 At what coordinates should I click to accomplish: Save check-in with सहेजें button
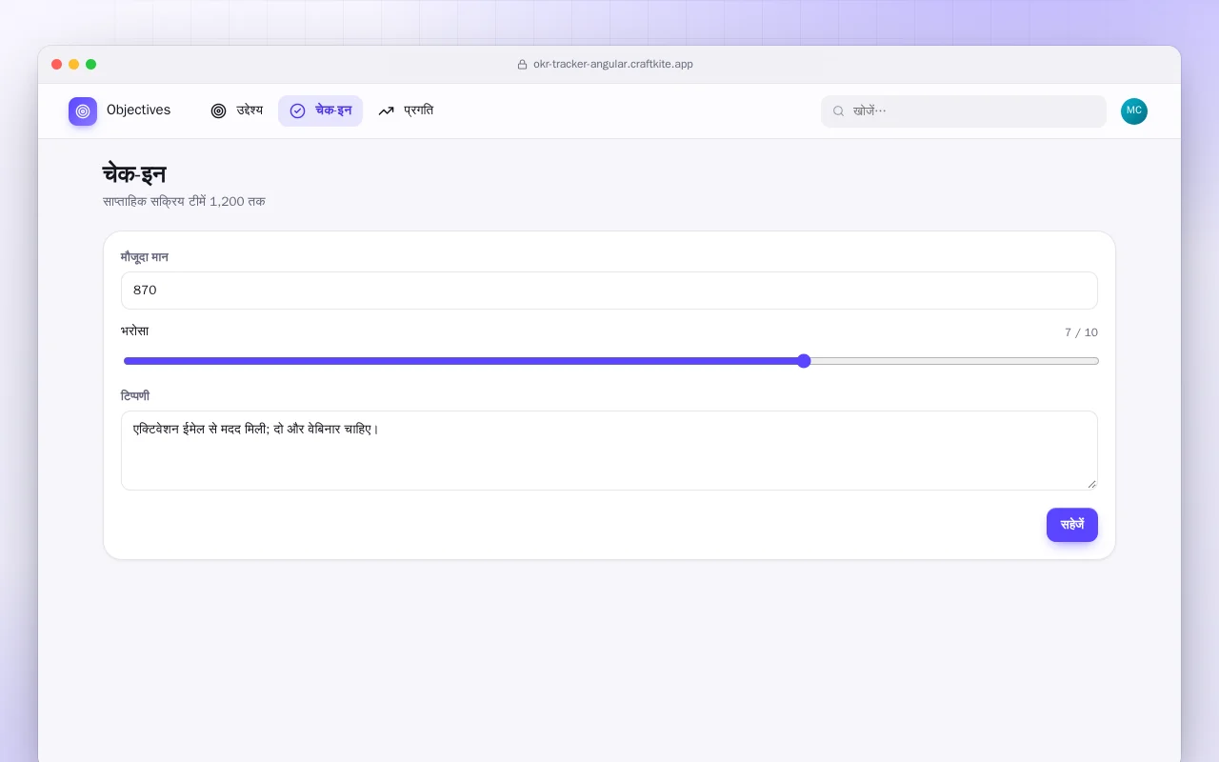click(1072, 525)
